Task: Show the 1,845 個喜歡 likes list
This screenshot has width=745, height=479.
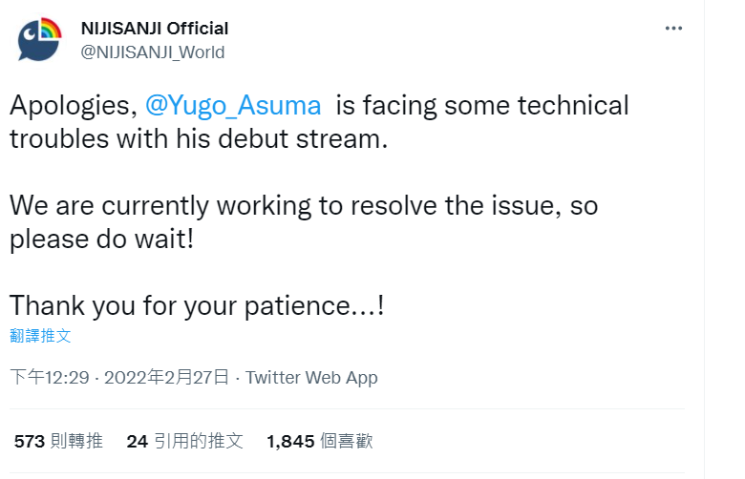Action: (319, 441)
